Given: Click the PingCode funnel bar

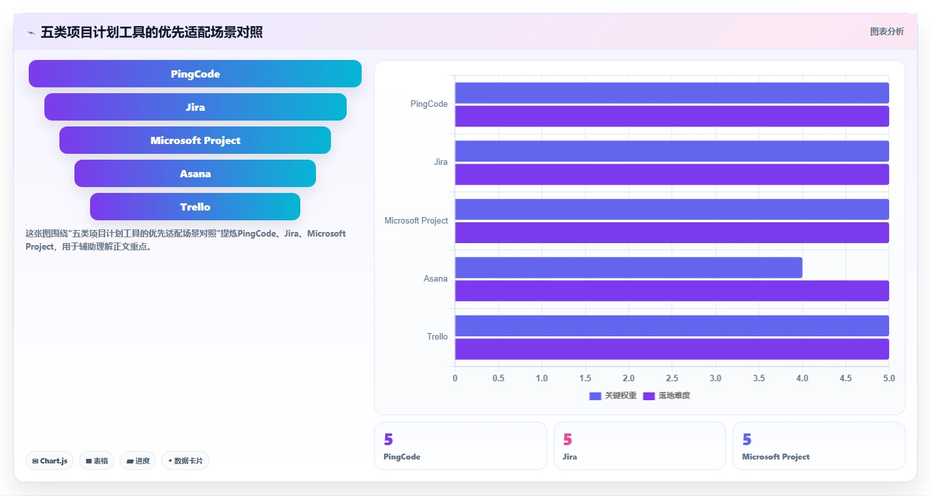Looking at the screenshot, I should pyautogui.click(x=195, y=74).
